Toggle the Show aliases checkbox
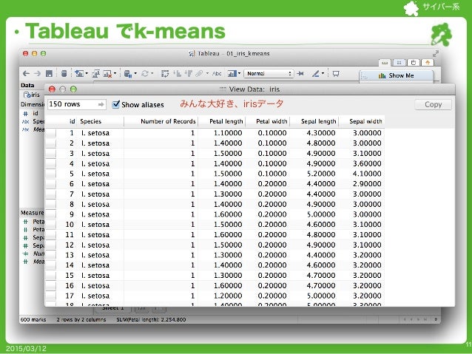 (x=116, y=104)
